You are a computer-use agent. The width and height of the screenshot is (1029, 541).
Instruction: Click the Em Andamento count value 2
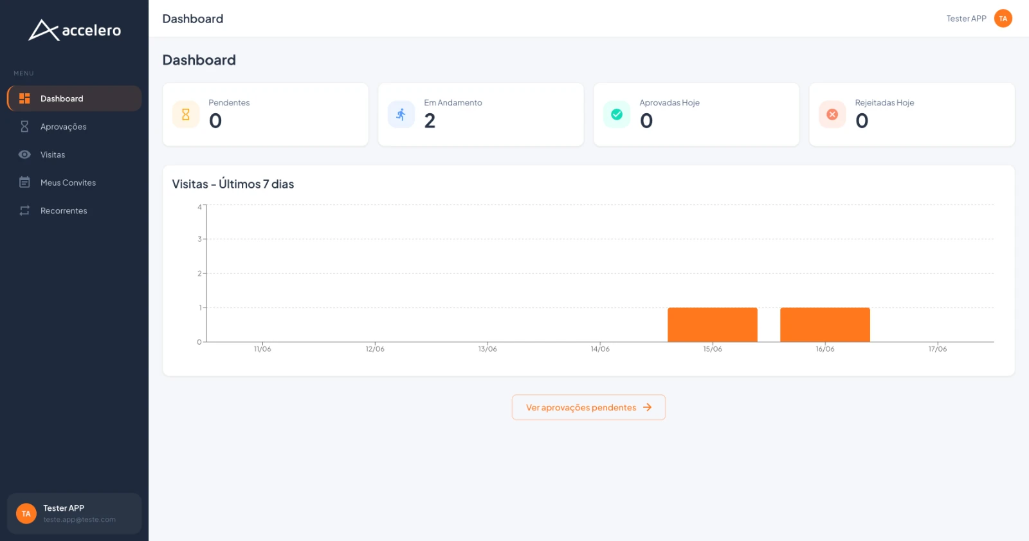(x=430, y=121)
